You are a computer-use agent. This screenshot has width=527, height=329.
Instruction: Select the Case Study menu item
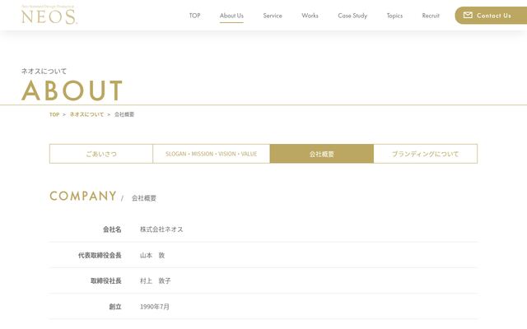point(352,16)
